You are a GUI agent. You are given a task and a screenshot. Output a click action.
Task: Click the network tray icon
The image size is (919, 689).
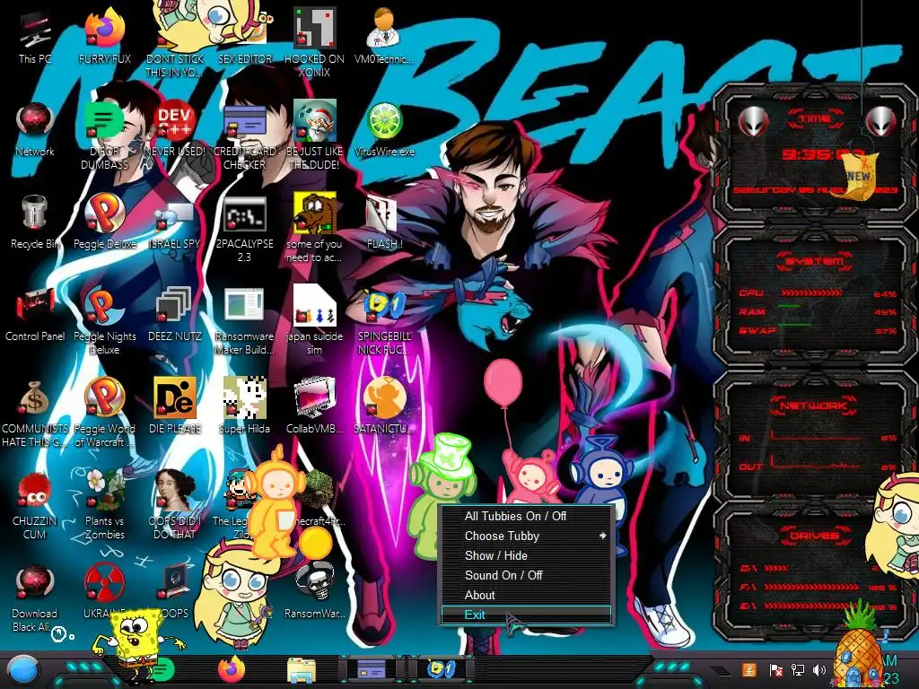coord(797,669)
